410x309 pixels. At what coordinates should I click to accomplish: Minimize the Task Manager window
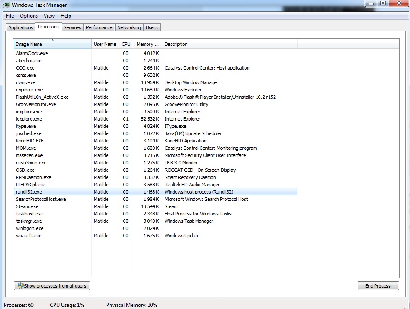(x=371, y=3)
